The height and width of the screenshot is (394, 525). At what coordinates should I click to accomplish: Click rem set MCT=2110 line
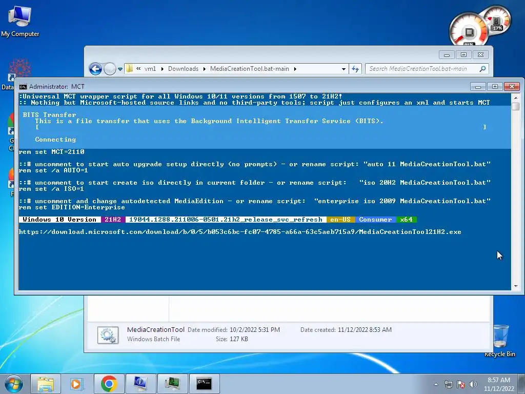tap(52, 152)
